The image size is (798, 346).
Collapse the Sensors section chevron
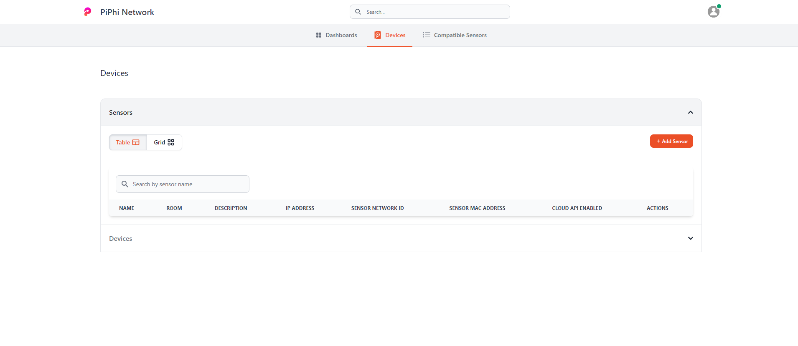pyautogui.click(x=691, y=112)
